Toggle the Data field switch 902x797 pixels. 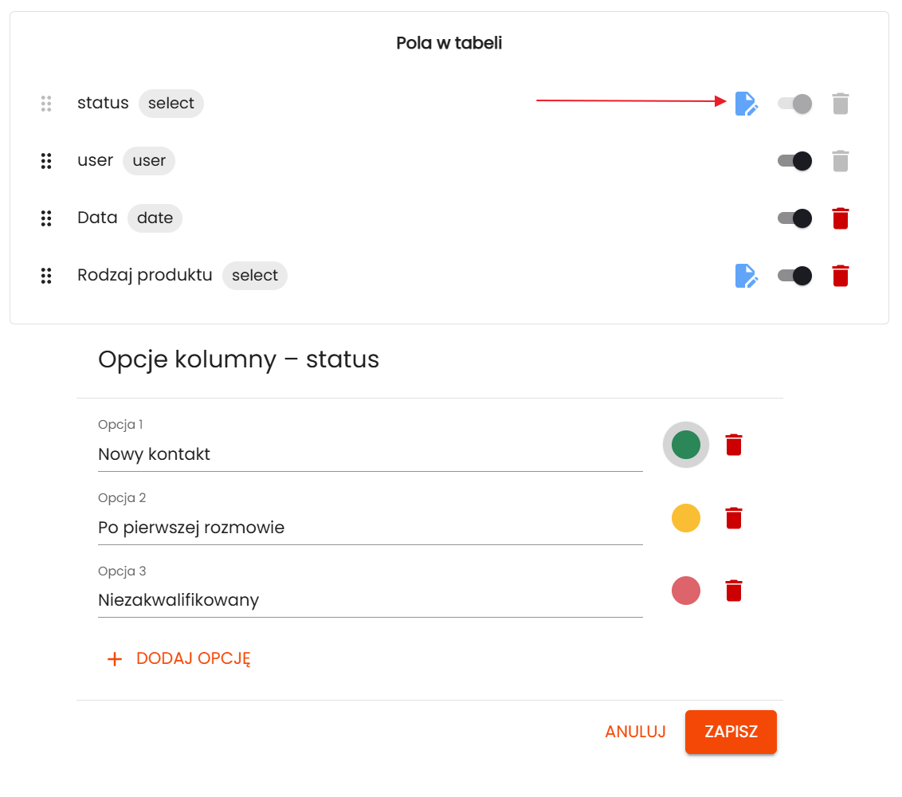click(794, 218)
